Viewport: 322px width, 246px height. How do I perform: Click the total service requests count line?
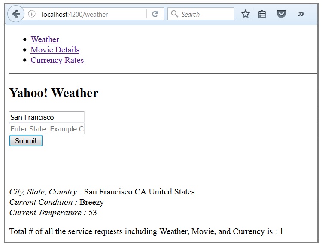pyautogui.click(x=146, y=231)
